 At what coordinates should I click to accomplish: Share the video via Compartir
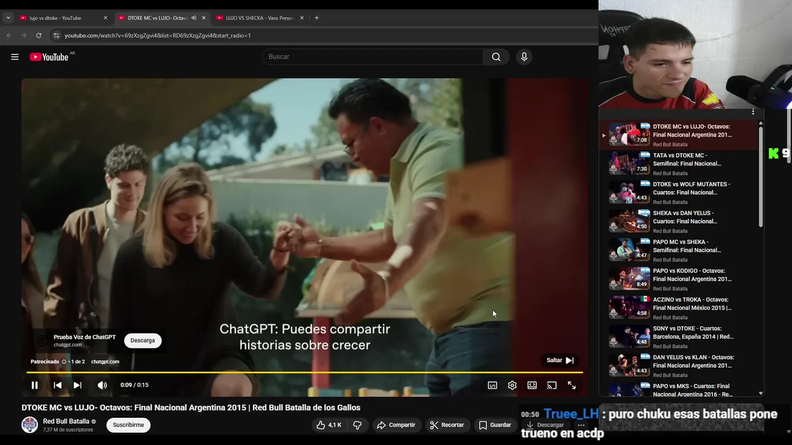coord(396,425)
